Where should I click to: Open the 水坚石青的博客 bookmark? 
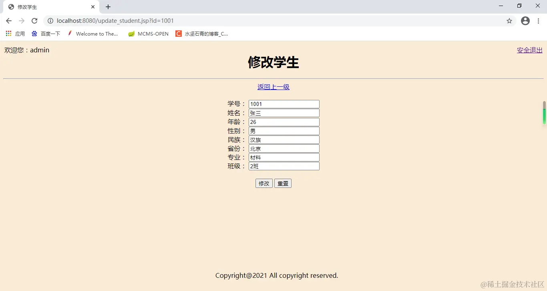202,34
